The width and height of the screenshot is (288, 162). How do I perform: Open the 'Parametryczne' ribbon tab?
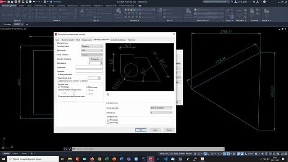[x=40, y=6]
